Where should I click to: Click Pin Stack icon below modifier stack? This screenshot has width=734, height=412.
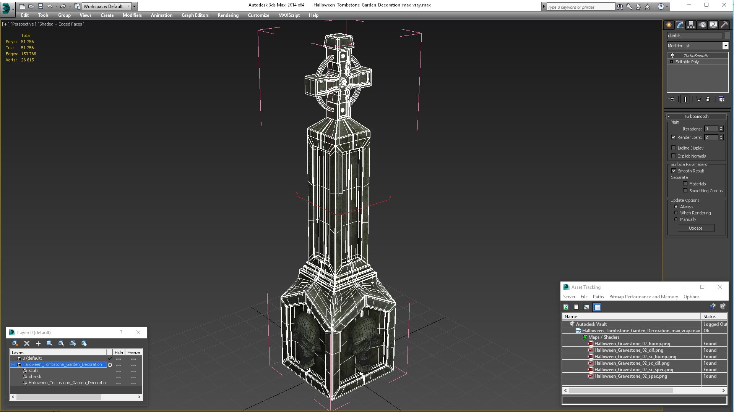coord(672,99)
